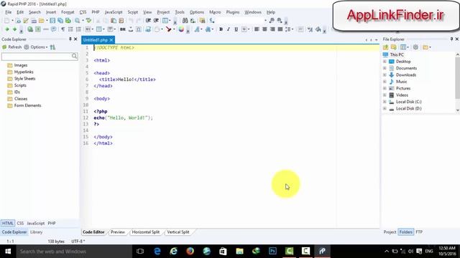Click the Align left icon
460x258 pixels.
point(257,29)
